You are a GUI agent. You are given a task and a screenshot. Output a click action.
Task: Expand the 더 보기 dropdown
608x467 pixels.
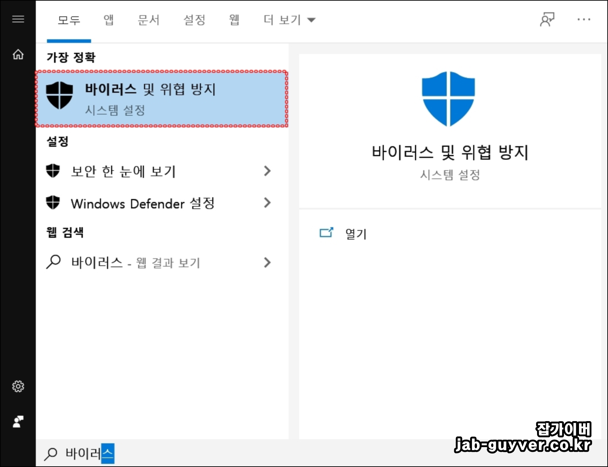[x=289, y=20]
